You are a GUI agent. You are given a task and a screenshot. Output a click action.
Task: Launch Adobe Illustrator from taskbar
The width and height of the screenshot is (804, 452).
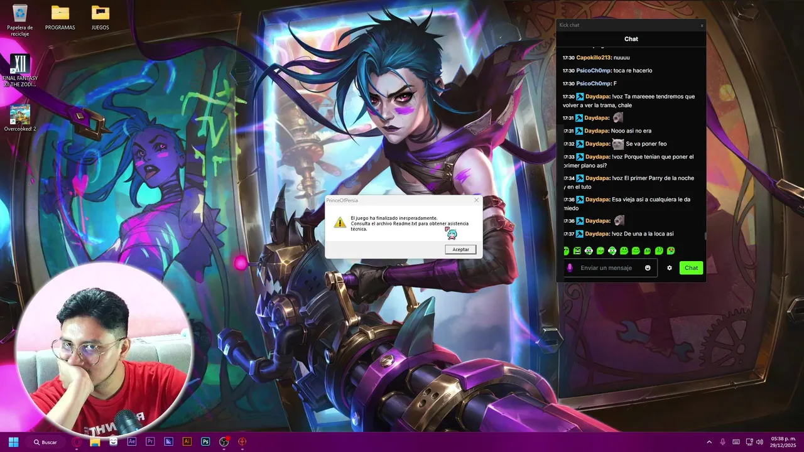click(x=187, y=442)
